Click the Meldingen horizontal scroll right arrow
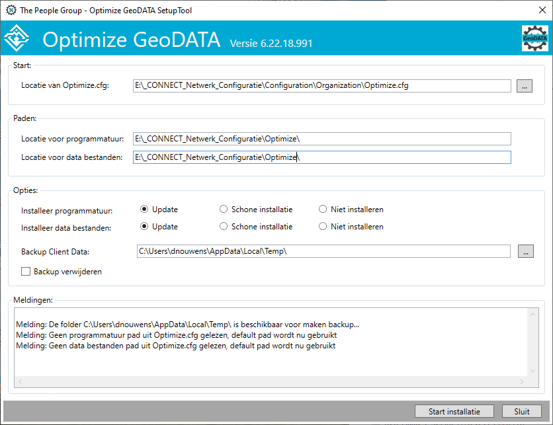This screenshot has height=425, width=553. 521,381
